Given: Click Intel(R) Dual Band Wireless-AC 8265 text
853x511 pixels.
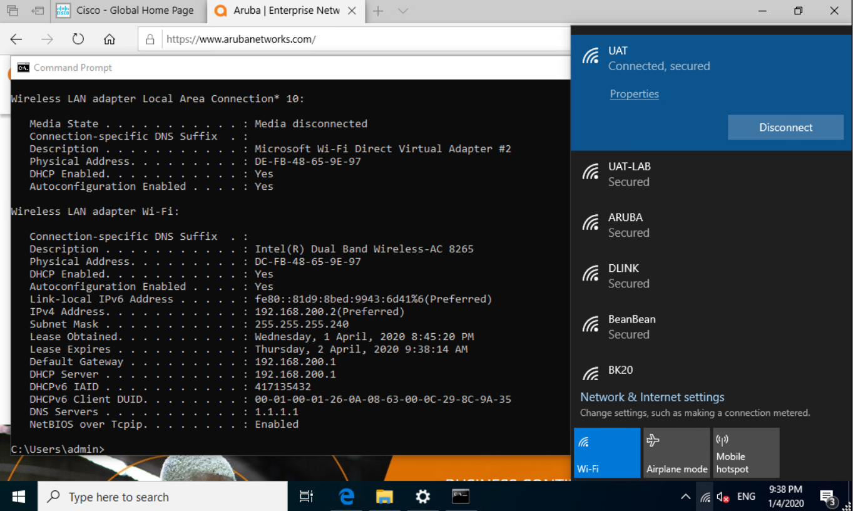Looking at the screenshot, I should tap(364, 249).
